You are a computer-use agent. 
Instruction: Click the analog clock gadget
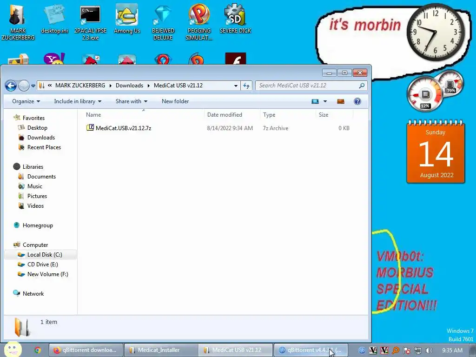tap(435, 32)
